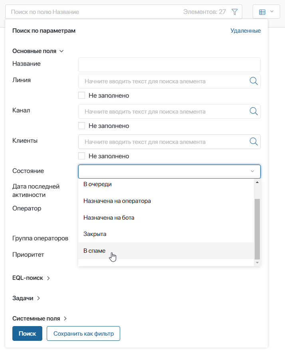Check "Не заполнено" under Клиенты
Viewport: 285px width, 350px height.
[82, 156]
